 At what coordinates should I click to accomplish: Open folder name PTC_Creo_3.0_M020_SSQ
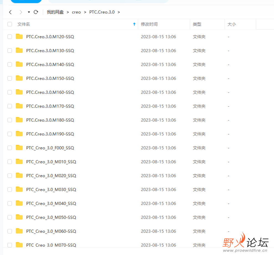pos(51,176)
